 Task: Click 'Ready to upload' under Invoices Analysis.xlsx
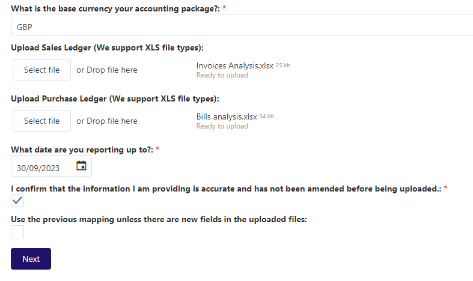pos(222,75)
